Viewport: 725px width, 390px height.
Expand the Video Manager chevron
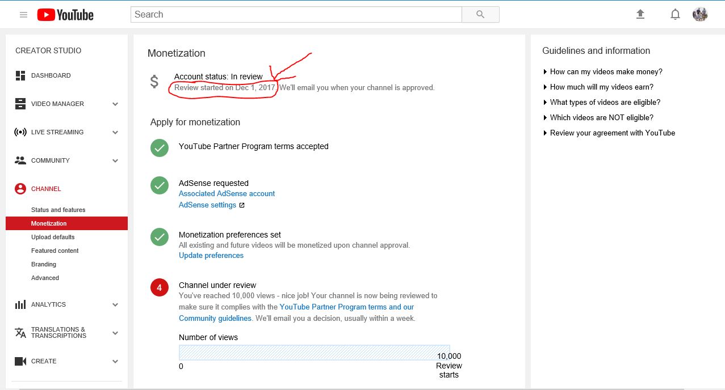115,104
